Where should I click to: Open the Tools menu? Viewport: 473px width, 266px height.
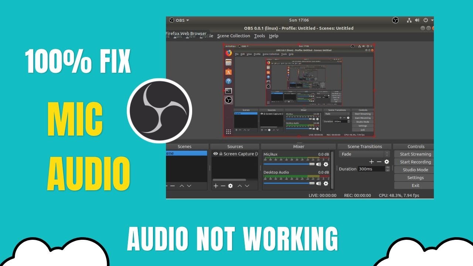pyautogui.click(x=259, y=36)
